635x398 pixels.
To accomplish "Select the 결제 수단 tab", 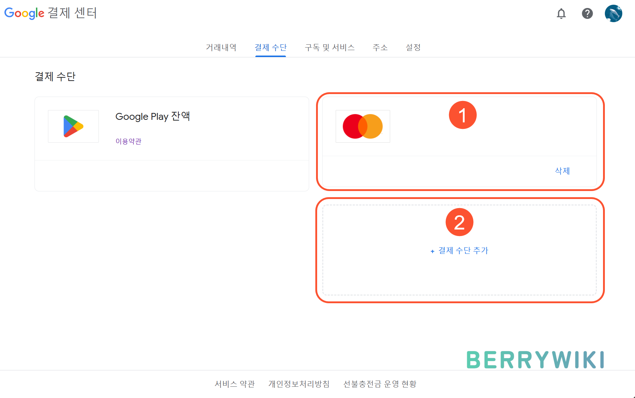I will click(271, 48).
